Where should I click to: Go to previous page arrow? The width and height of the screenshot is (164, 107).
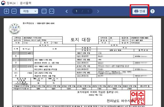(67, 11)
